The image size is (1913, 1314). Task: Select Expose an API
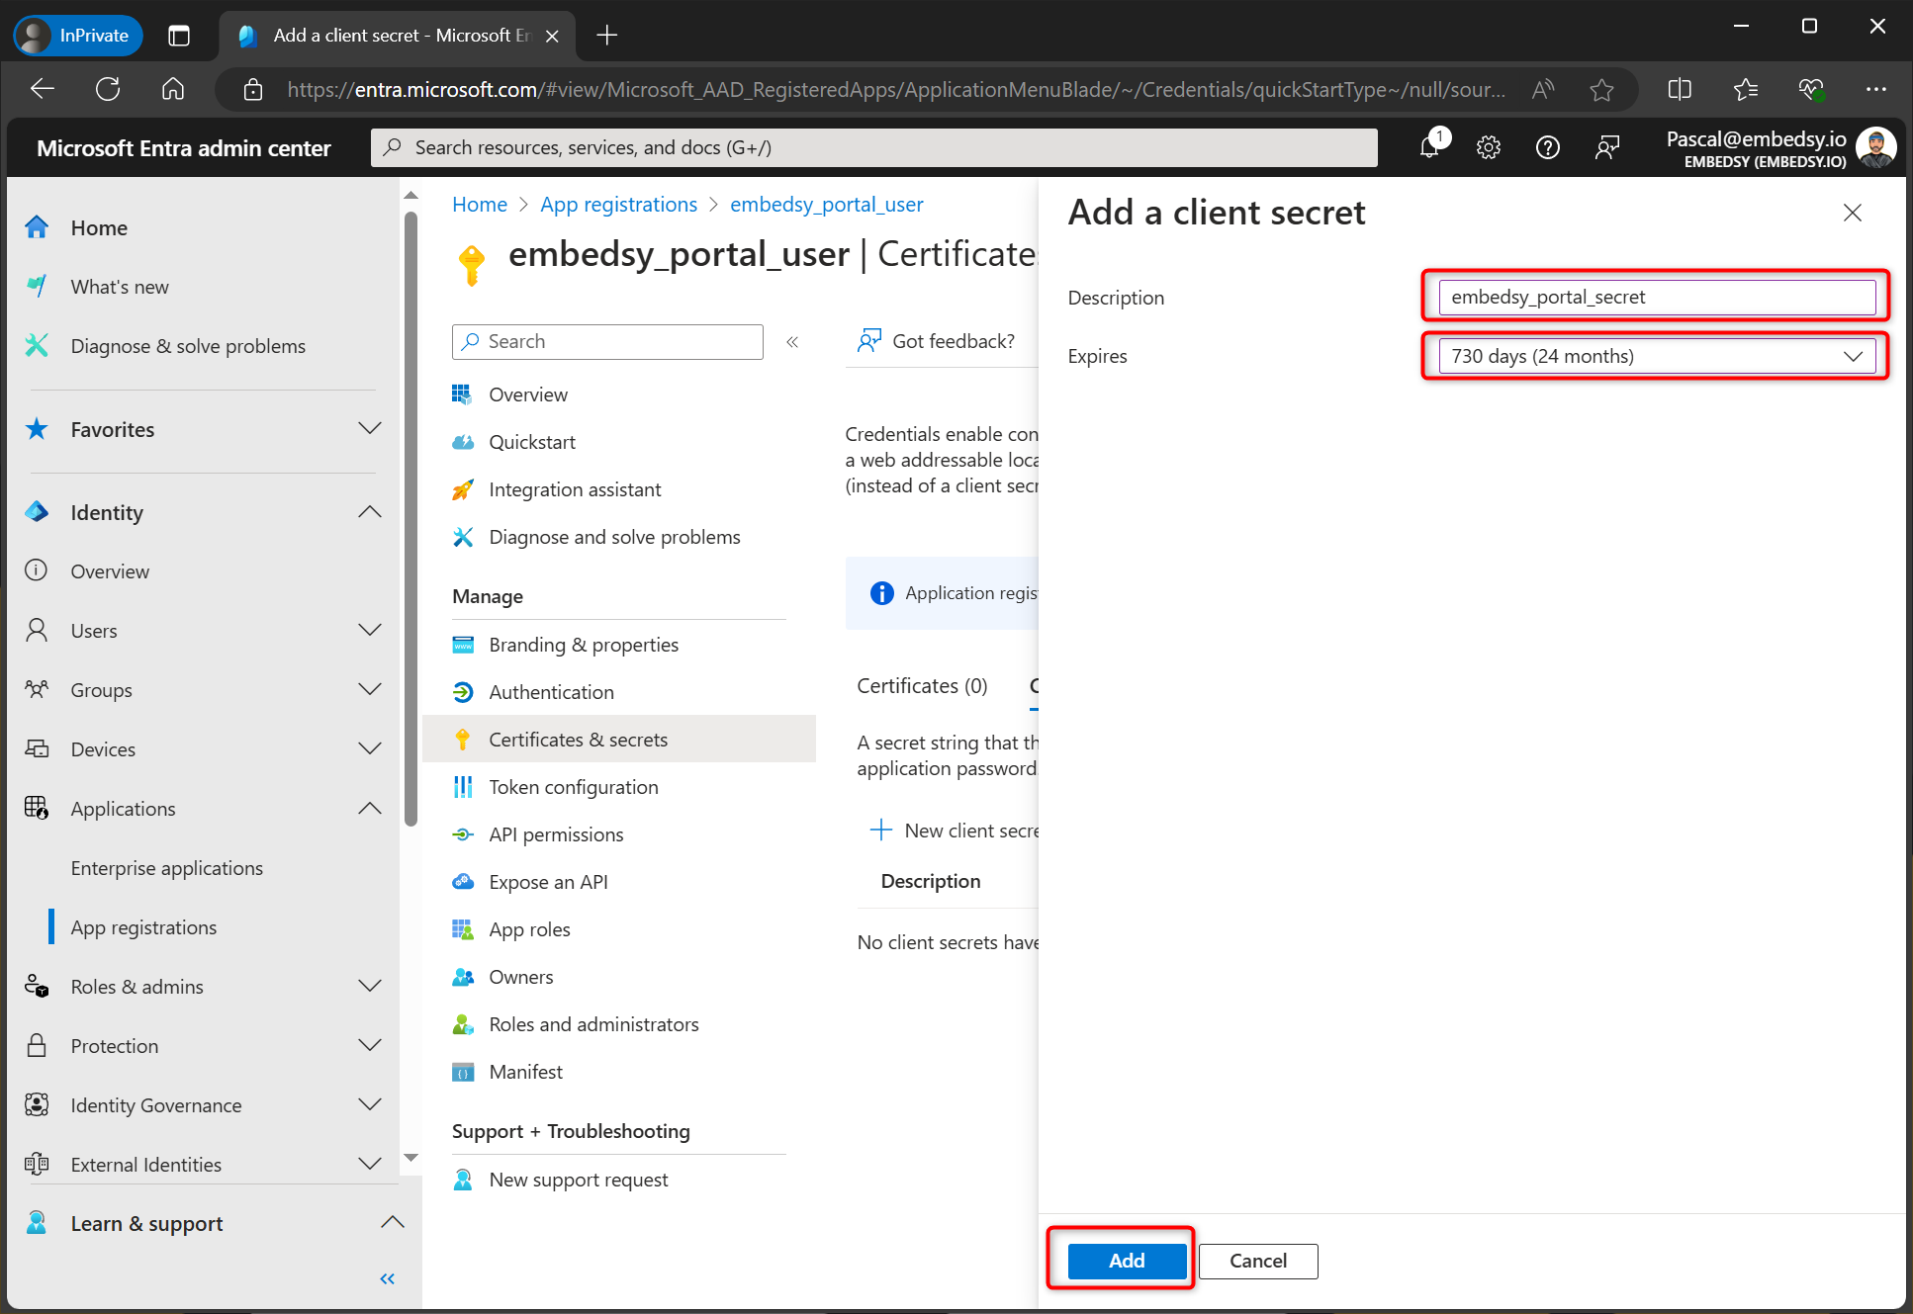pos(548,881)
